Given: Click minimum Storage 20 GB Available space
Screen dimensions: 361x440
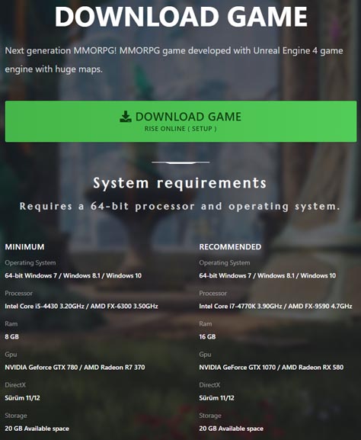Looking at the screenshot, I should point(37,429).
